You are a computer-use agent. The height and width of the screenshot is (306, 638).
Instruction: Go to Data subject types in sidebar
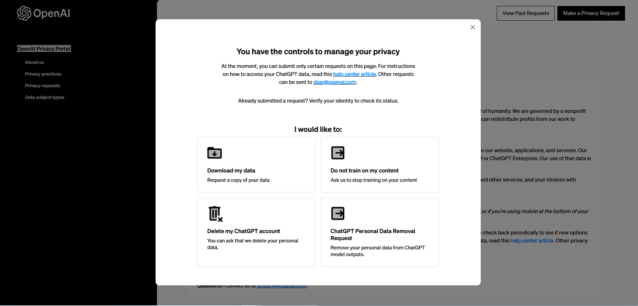tap(44, 97)
